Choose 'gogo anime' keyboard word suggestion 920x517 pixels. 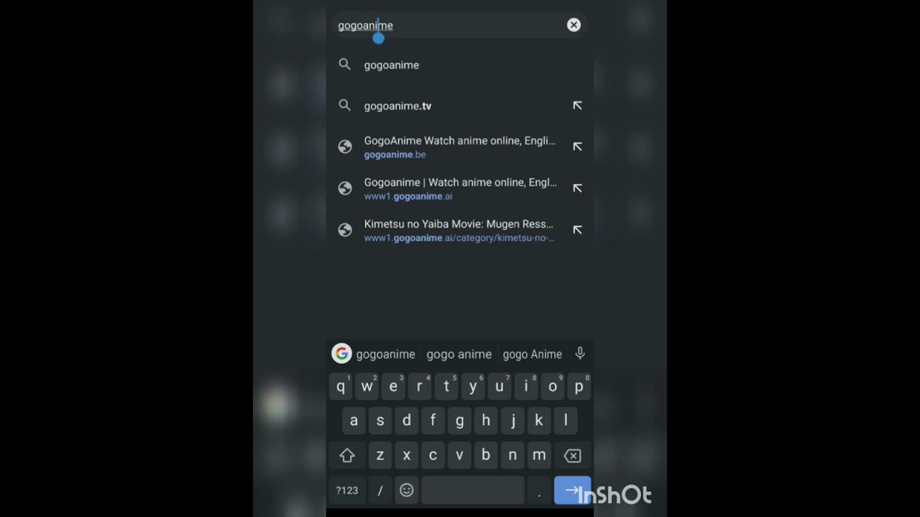tap(459, 354)
